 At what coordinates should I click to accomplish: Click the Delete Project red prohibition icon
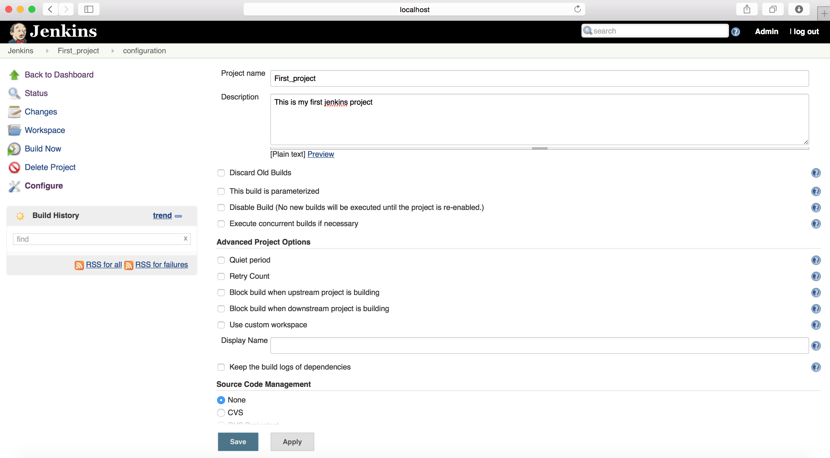pyautogui.click(x=14, y=167)
